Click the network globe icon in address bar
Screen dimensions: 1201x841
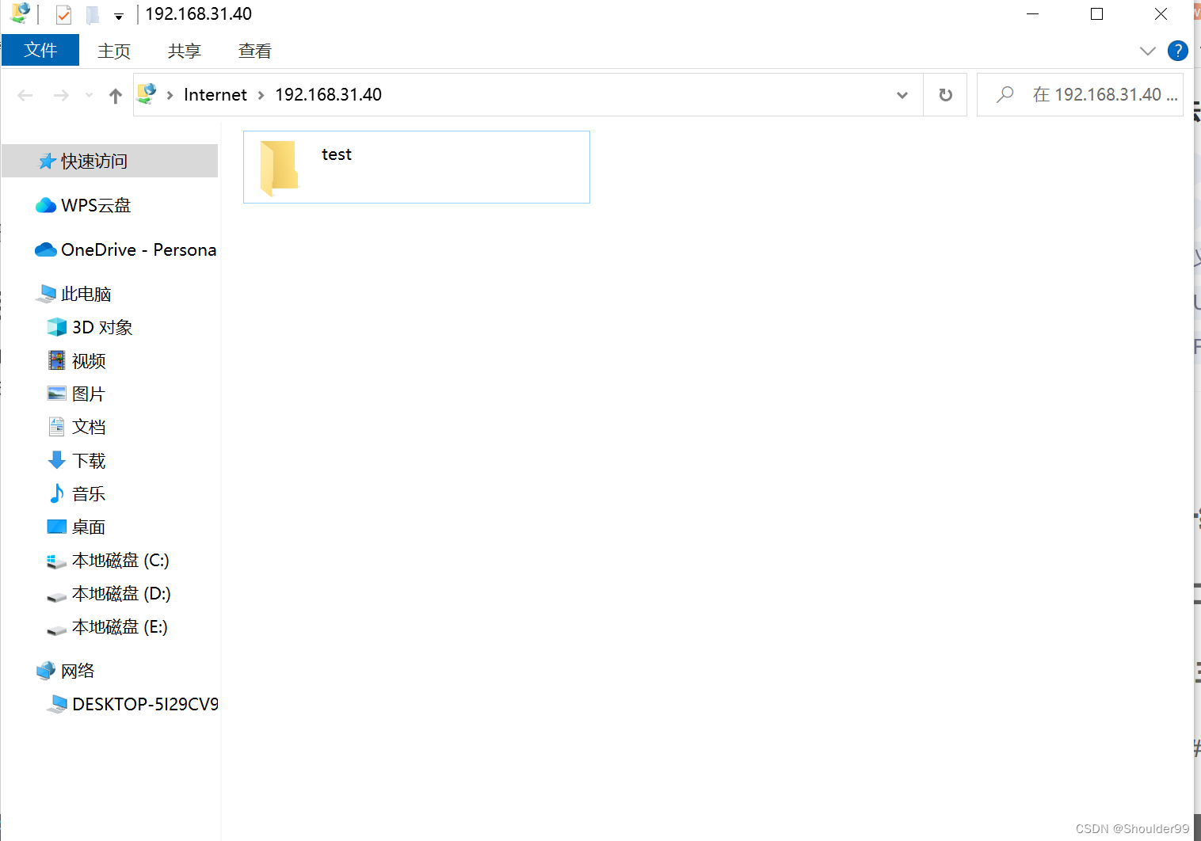pos(146,93)
